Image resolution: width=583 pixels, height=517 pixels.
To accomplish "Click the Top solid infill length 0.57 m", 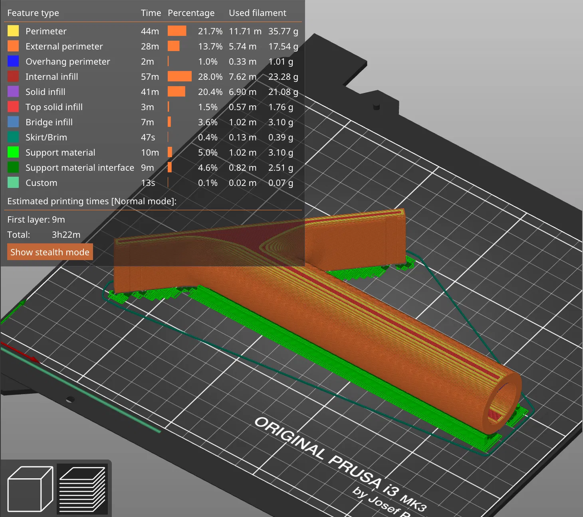I will pyautogui.click(x=243, y=107).
